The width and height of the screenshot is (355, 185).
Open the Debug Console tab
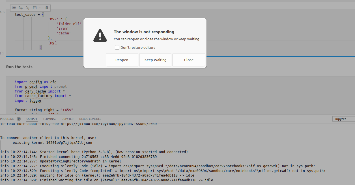point(90,119)
